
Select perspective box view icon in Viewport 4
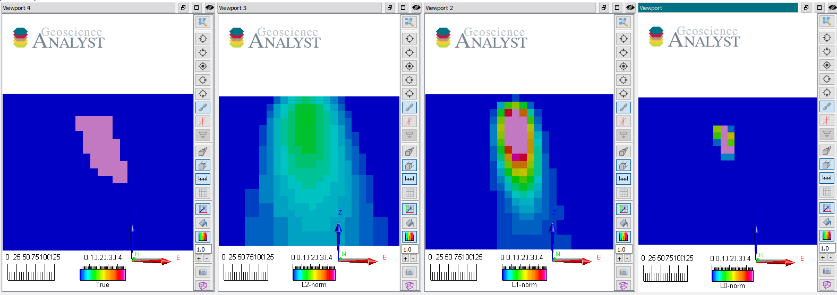point(203,151)
